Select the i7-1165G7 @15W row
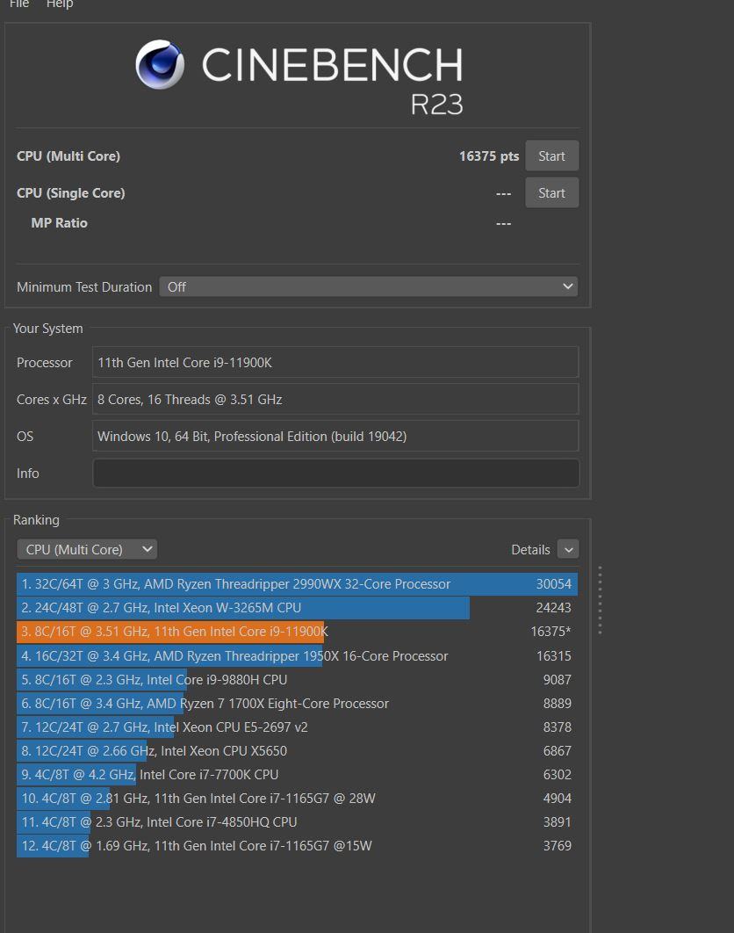 (x=297, y=845)
